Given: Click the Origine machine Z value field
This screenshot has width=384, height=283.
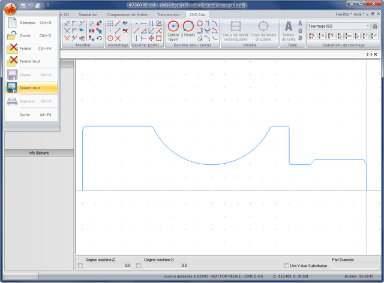Looking at the screenshot, I should tap(109, 266).
